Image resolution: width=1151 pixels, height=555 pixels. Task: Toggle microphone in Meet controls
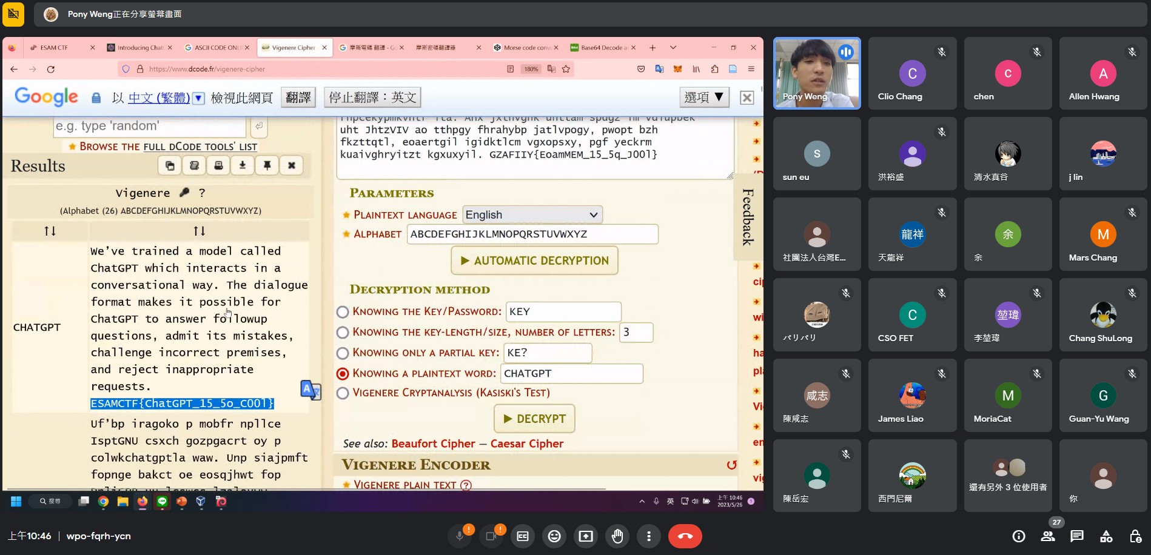pyautogui.click(x=460, y=536)
